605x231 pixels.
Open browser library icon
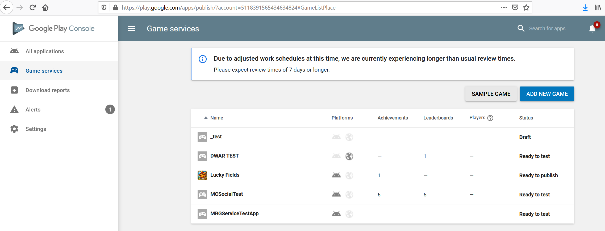point(598,7)
